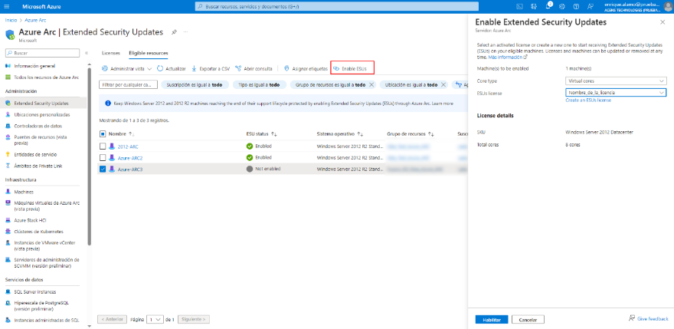Sort by Grupo de recursos column
Image resolution: width=674 pixels, height=329 pixels.
[x=411, y=134]
